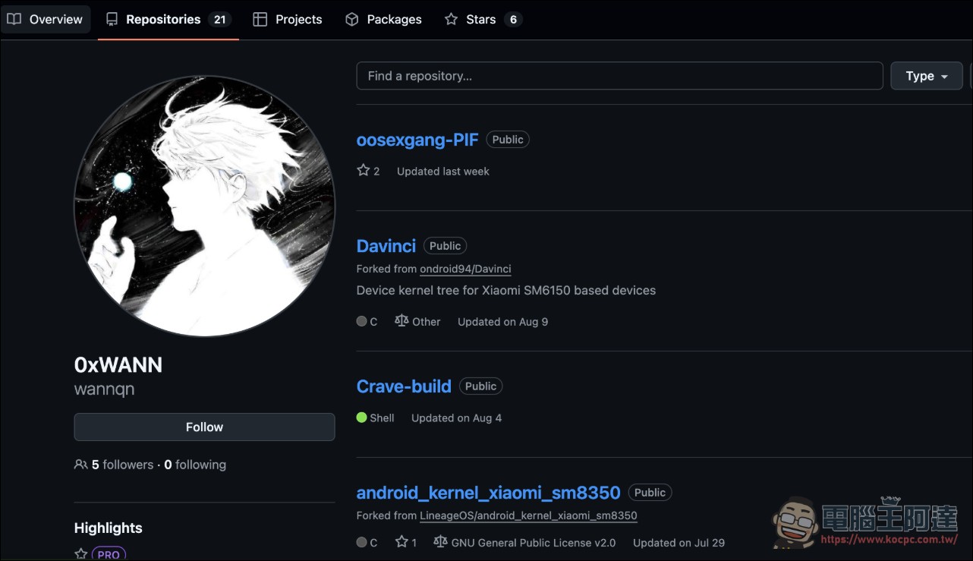
Task: Click the Public badge next to Davinci
Action: 445,246
